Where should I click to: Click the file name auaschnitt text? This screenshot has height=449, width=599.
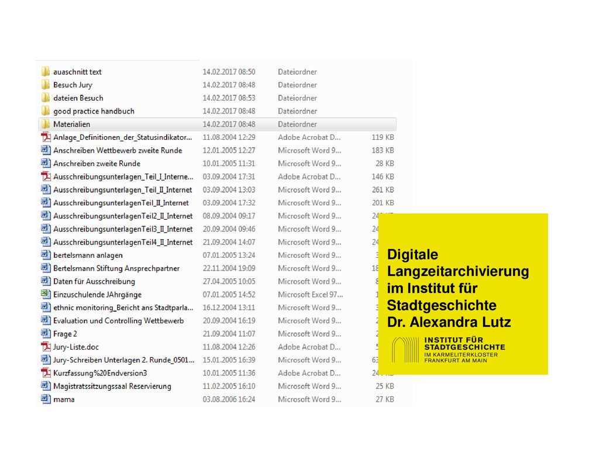click(x=77, y=72)
